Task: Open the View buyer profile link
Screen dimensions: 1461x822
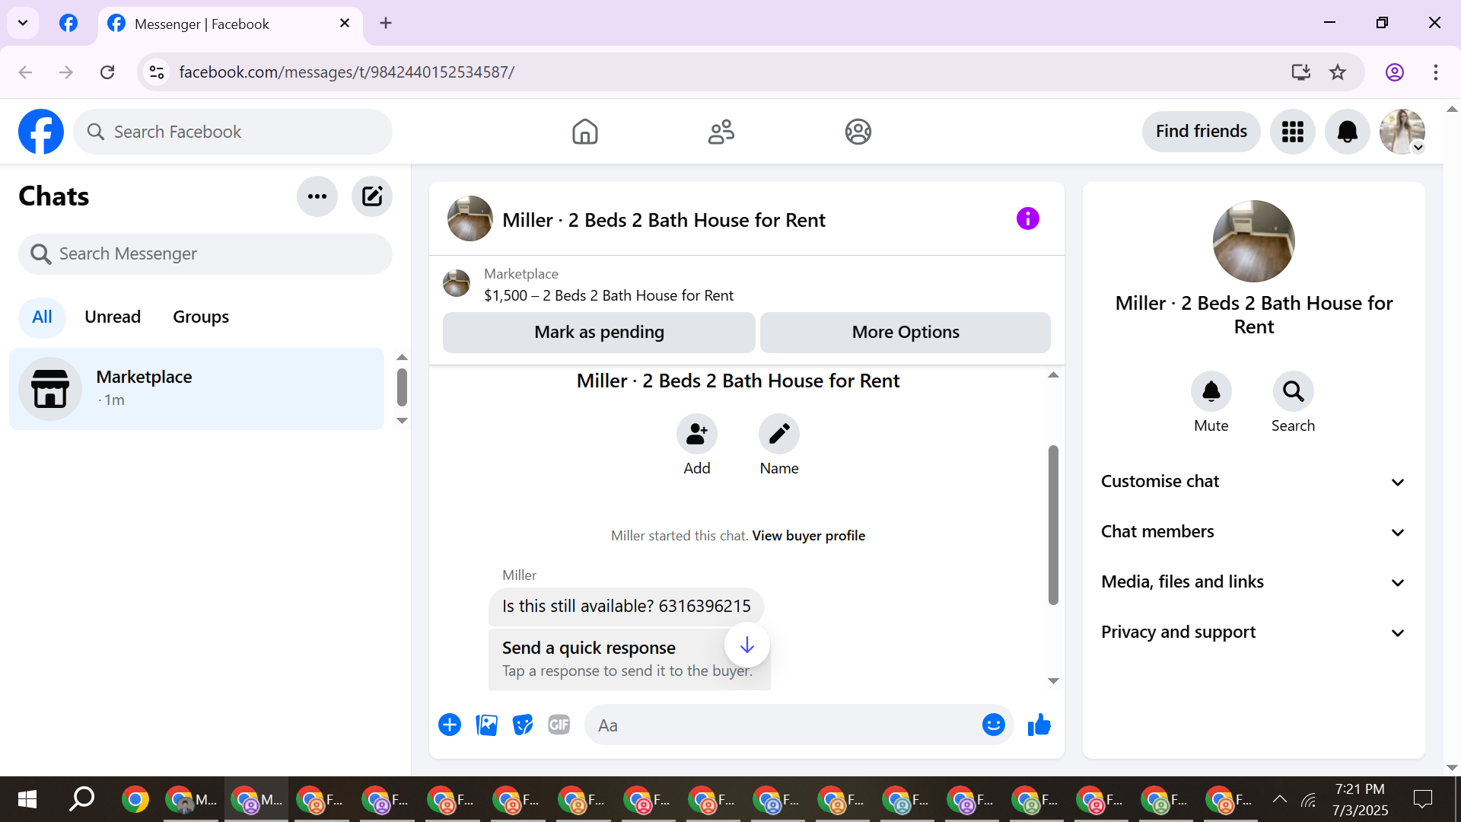Action: [808, 536]
